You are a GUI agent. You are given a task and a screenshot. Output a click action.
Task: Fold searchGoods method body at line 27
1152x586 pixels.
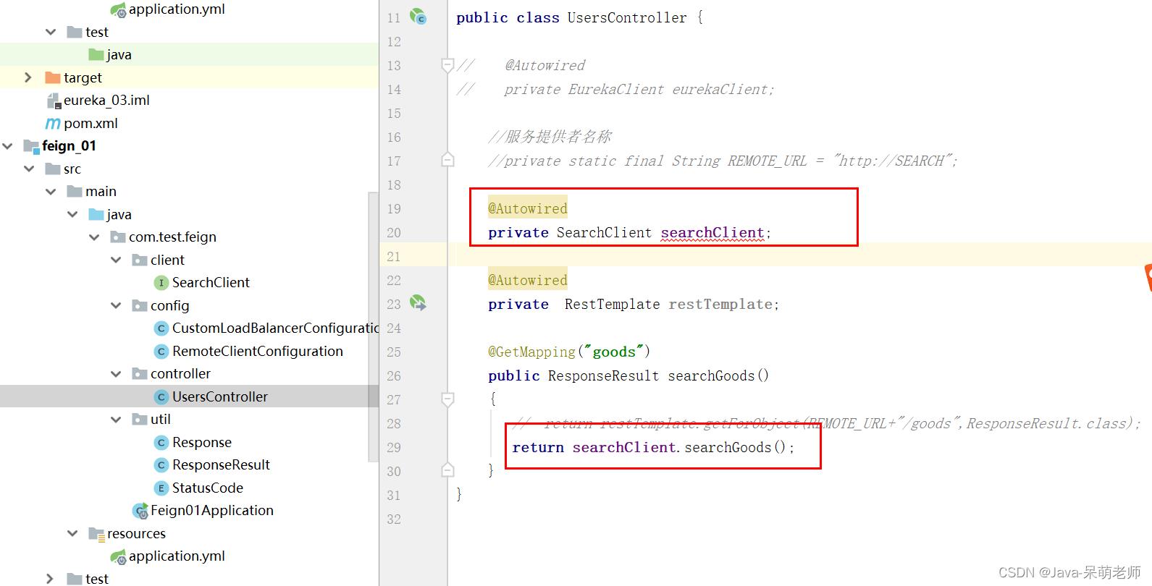point(447,399)
